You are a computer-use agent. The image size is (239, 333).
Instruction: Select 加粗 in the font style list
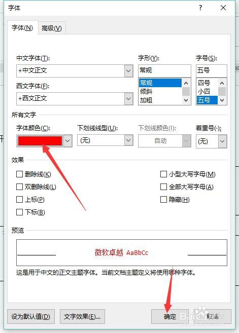(146, 100)
